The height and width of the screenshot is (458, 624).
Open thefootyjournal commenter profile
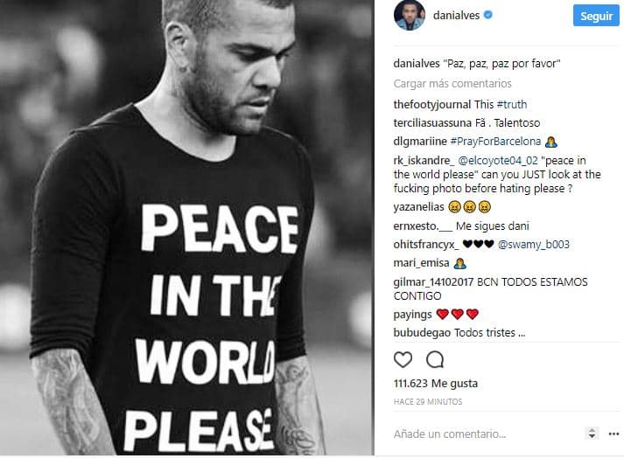(431, 105)
